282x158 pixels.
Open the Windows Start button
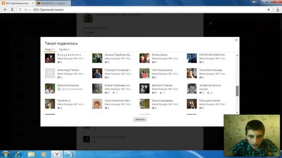point(5,154)
